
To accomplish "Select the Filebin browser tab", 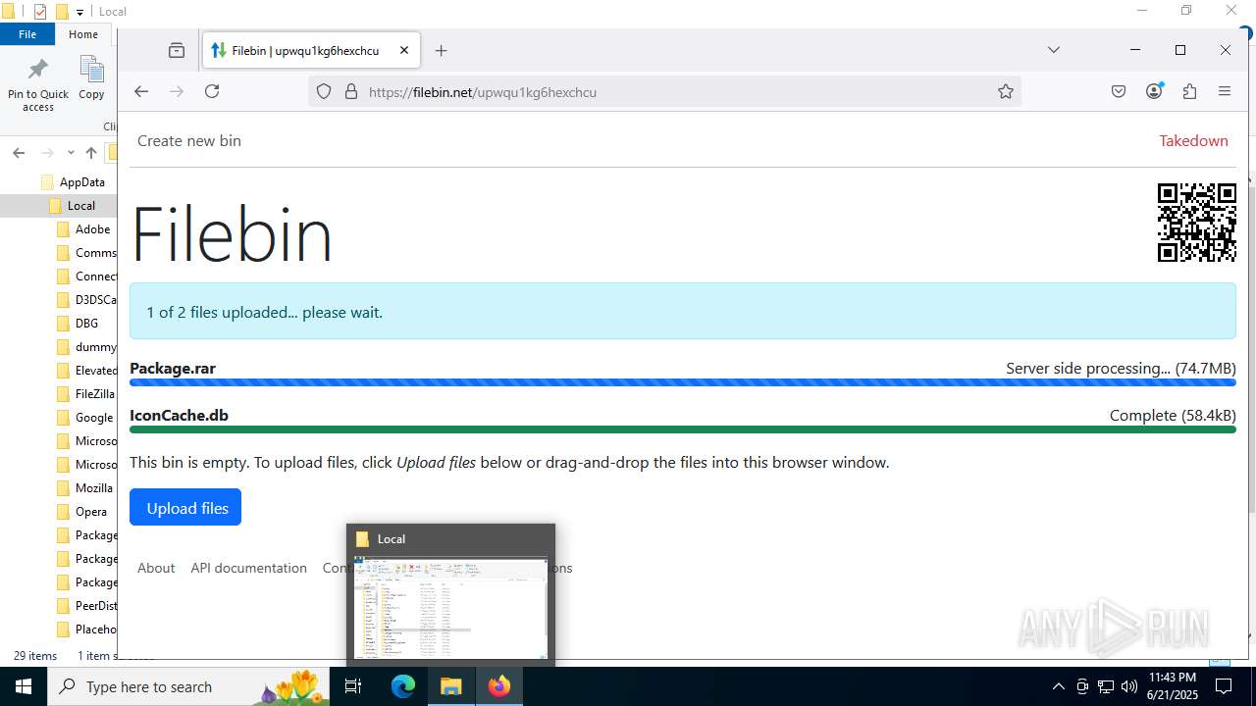I will 311,50.
